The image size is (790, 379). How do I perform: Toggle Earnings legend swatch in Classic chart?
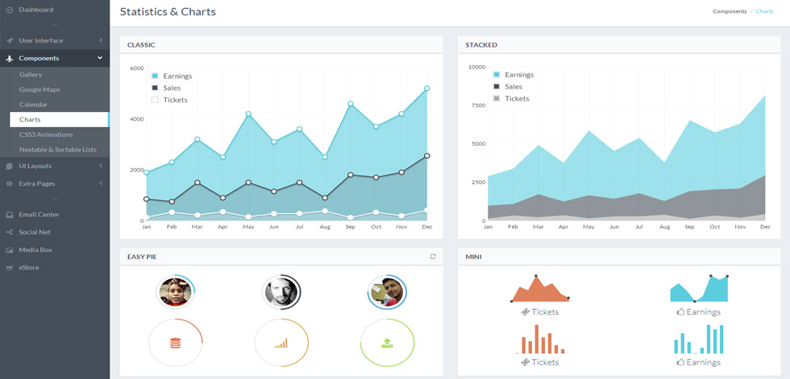click(155, 76)
